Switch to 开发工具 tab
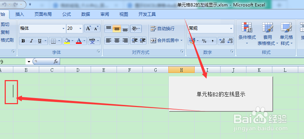 [147, 14]
